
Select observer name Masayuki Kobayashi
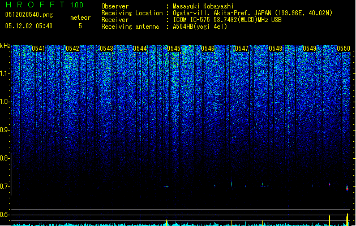point(203,6)
